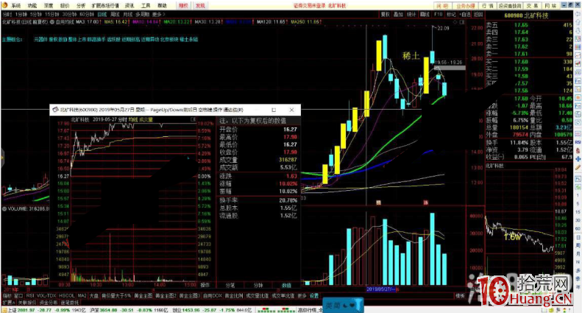The height and width of the screenshot is (313, 582).
Task: Open the 工具 menu
Action: click(x=146, y=6)
